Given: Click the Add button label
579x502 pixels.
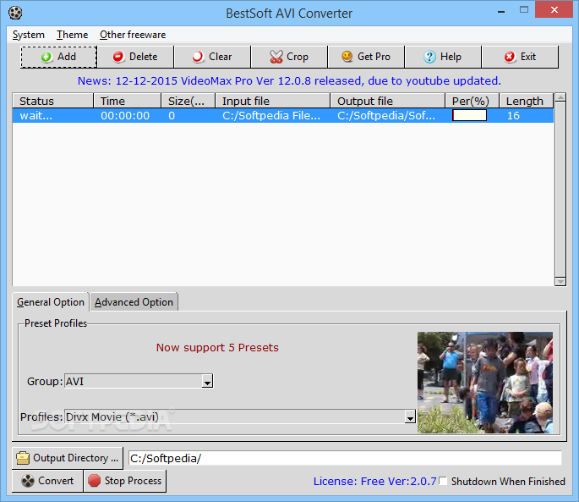Looking at the screenshot, I should 67,57.
